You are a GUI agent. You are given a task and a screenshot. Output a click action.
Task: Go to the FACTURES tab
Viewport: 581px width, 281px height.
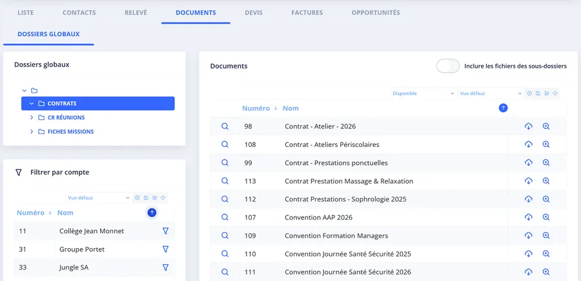tap(307, 13)
